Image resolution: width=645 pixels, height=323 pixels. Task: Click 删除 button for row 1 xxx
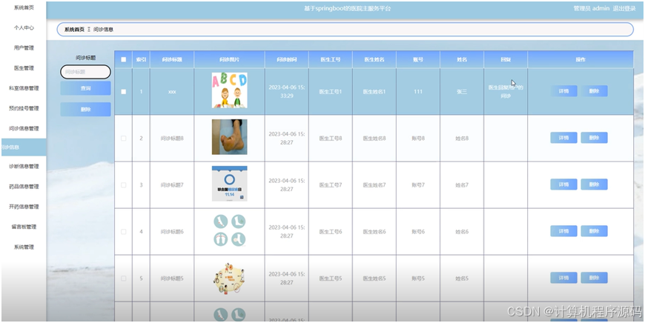tap(594, 91)
